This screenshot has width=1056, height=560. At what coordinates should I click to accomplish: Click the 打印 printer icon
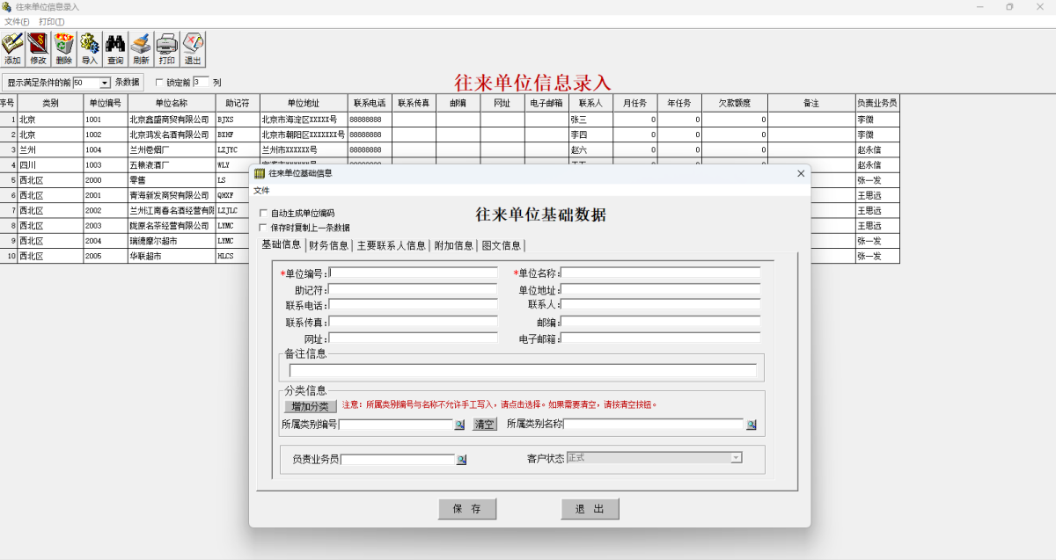166,48
